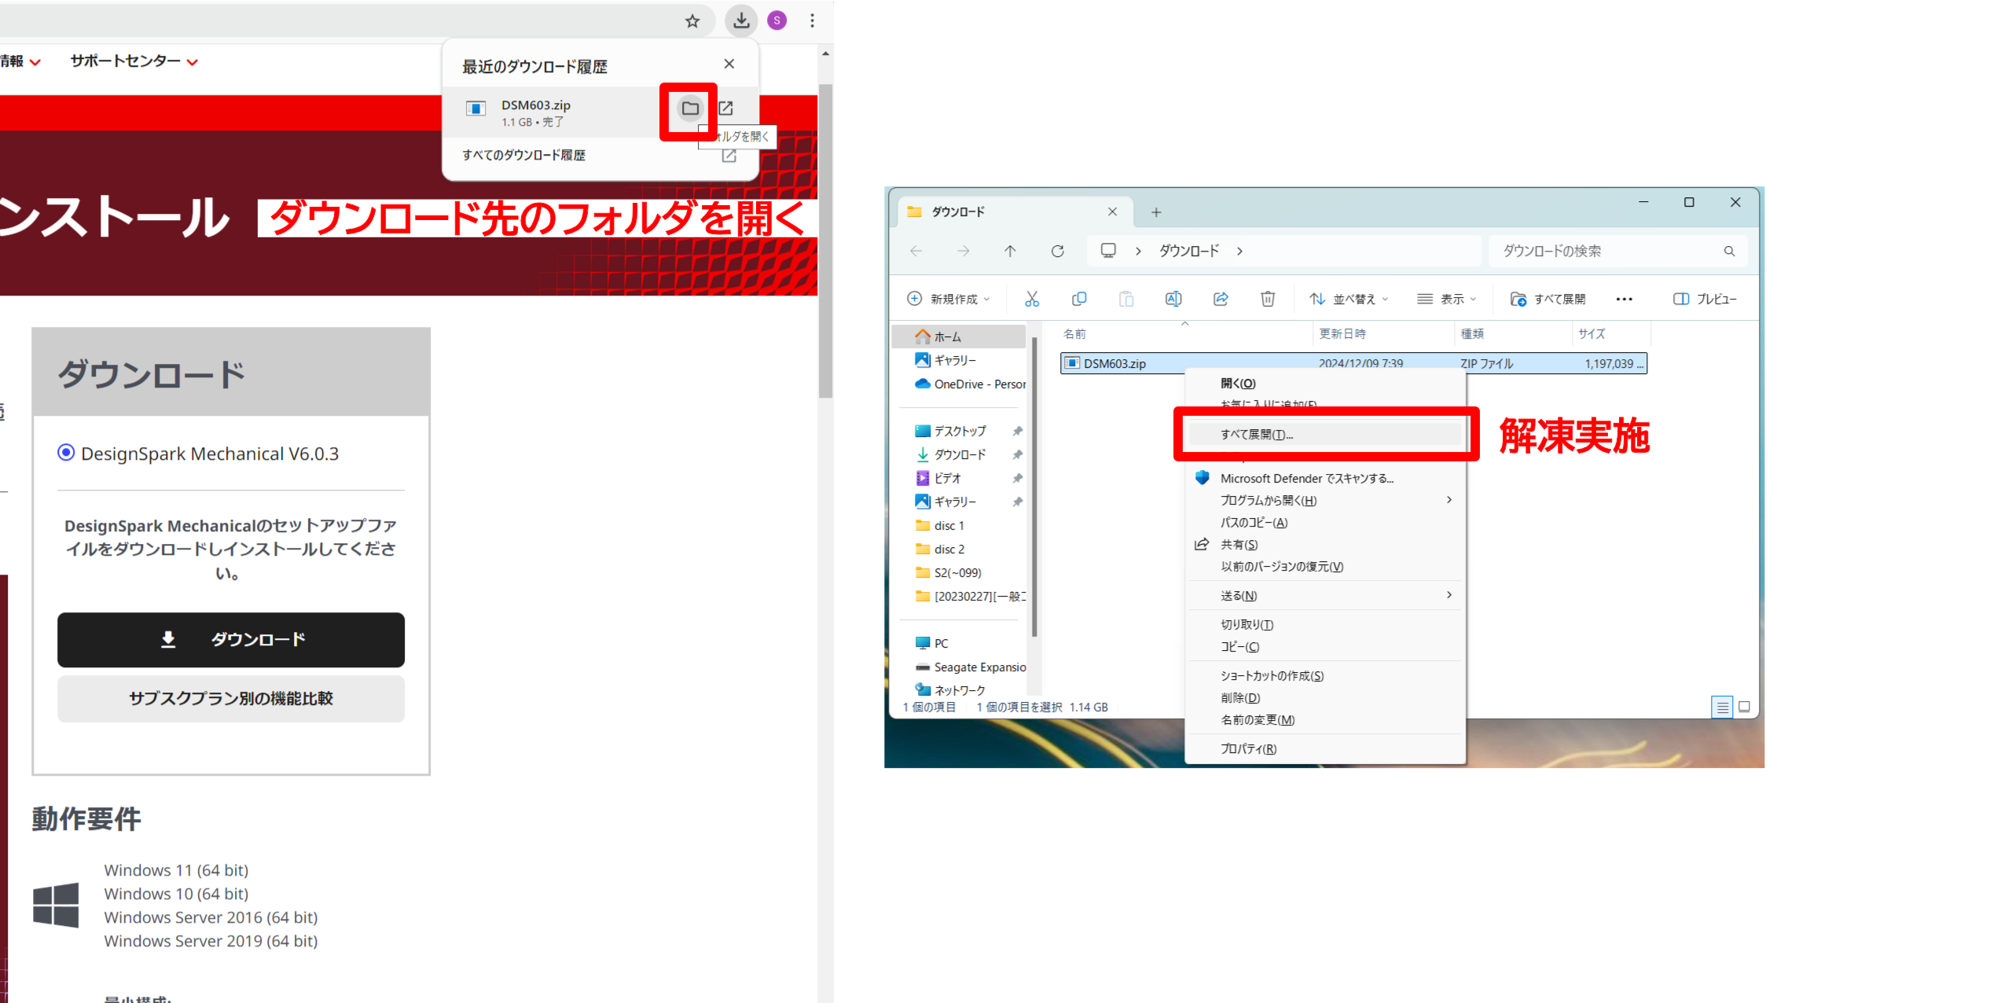Sort by 更新日時 column header

(x=1342, y=333)
